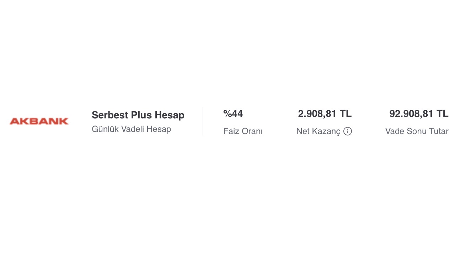Viewport: 455px width, 256px height.
Task: Click the vertical divider after the account name
Action: 203,121
